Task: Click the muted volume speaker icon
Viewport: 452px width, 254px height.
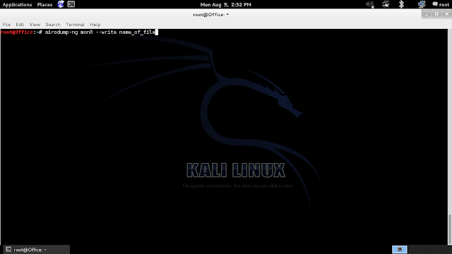Action: point(370,5)
